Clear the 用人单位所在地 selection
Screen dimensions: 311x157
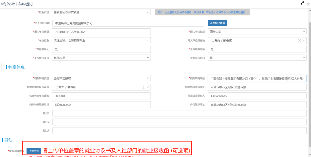coord(299,40)
